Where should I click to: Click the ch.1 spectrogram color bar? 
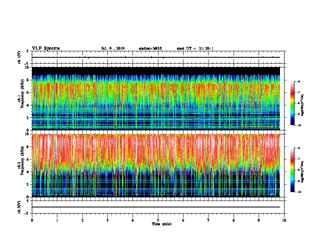(293, 103)
